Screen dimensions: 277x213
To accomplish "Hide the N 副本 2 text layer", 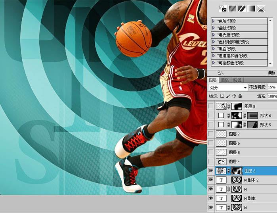I will (211, 180).
